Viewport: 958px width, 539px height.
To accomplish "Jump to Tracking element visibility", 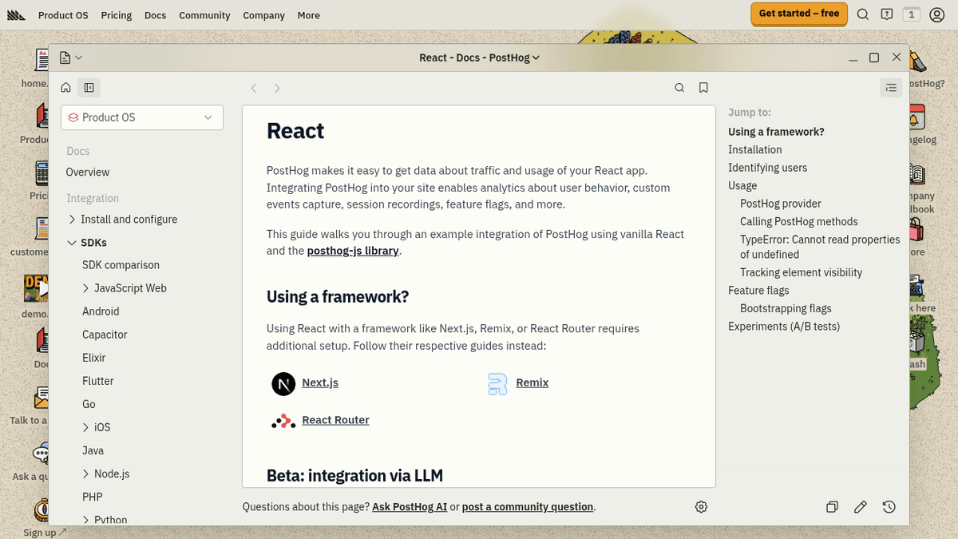I will coord(802,272).
